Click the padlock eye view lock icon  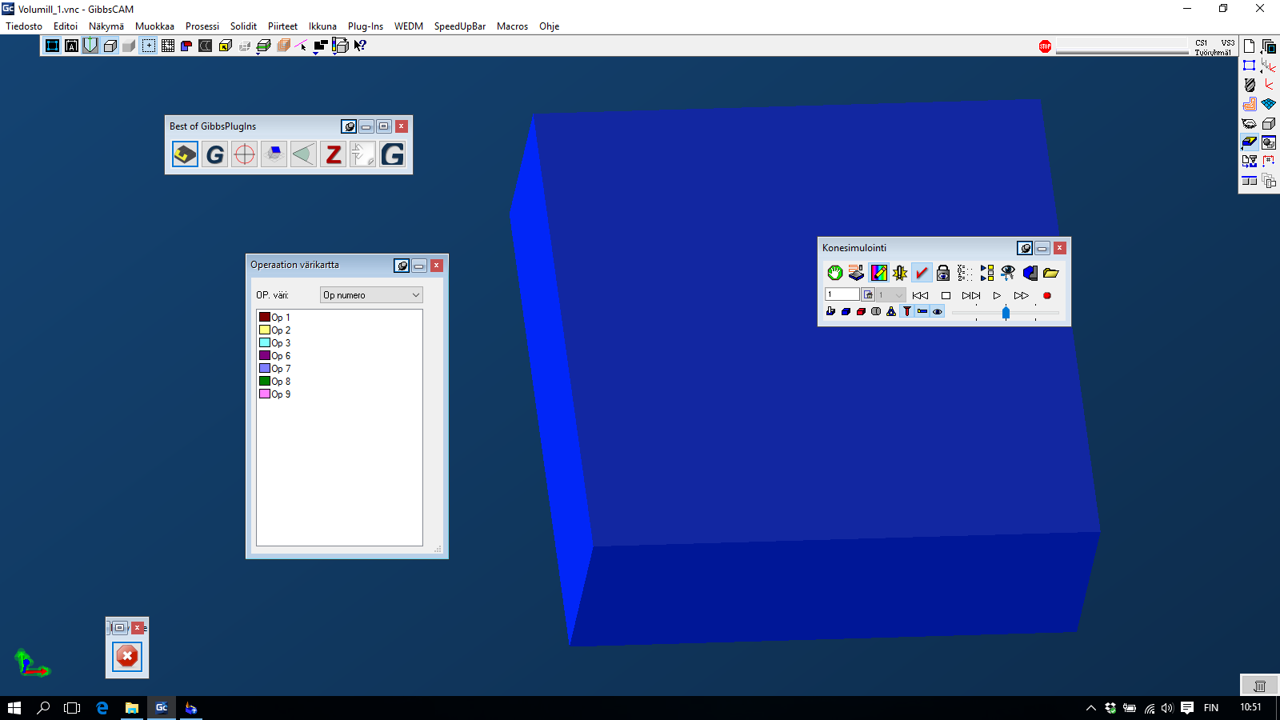(943, 273)
